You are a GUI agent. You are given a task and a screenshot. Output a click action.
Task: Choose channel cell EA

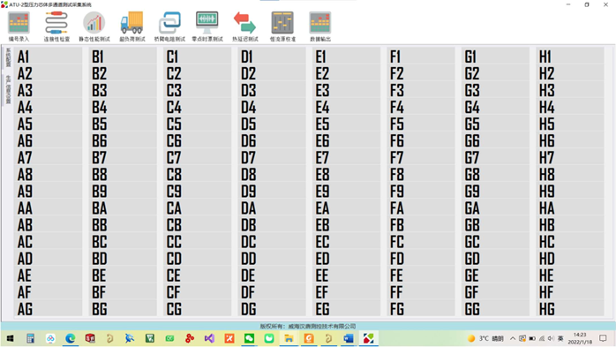pos(347,208)
